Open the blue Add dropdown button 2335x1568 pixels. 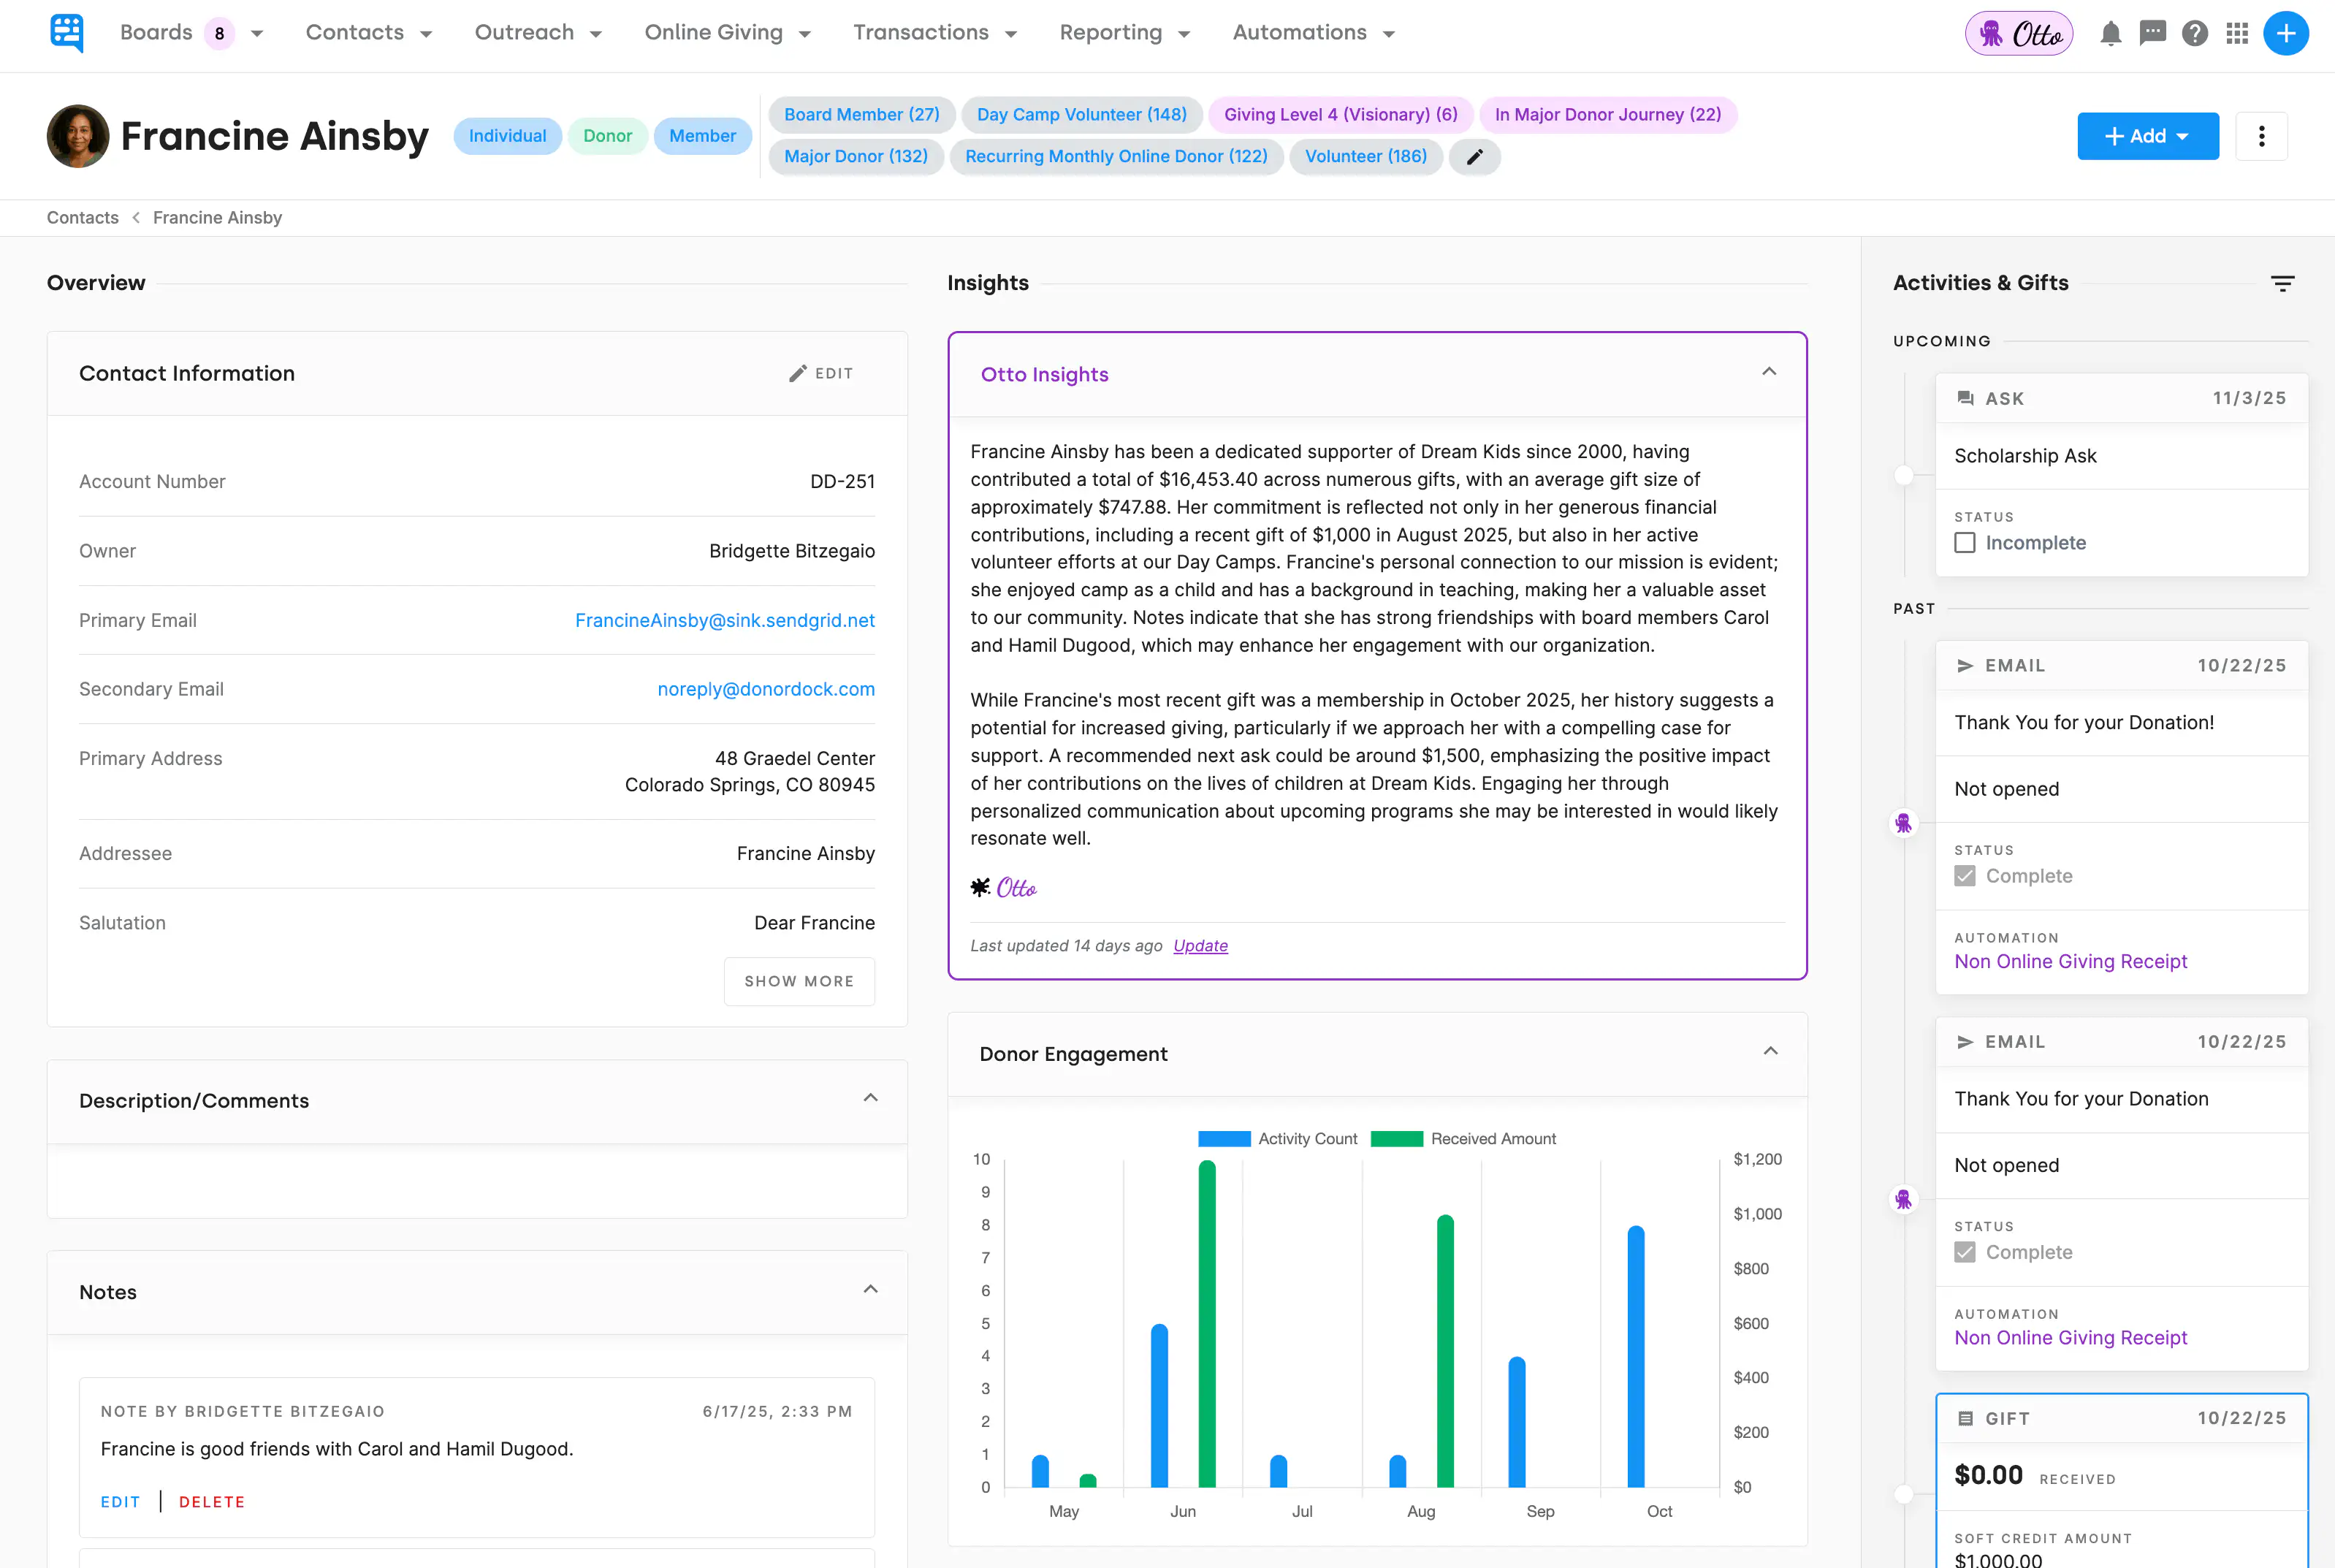click(x=2147, y=136)
